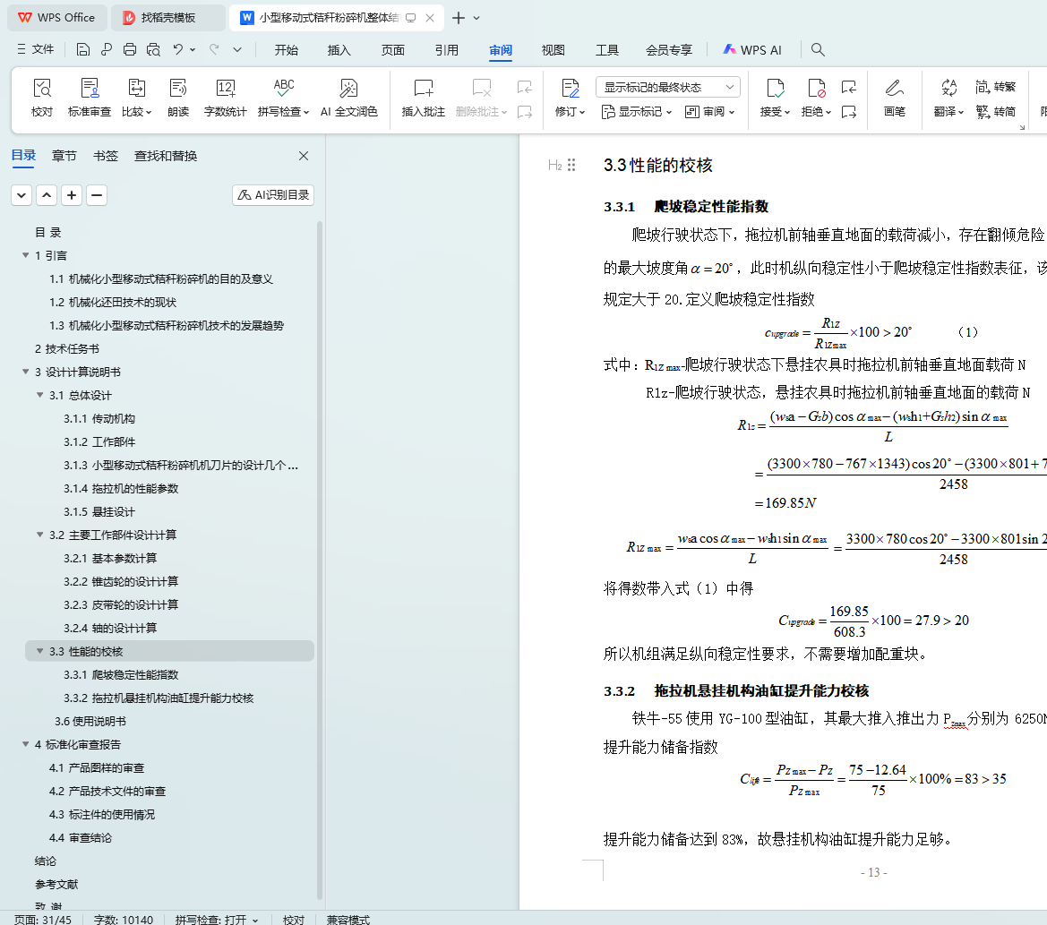1047x925 pixels.
Task: Open 查找和替换 navigation tab
Action: [x=166, y=156]
